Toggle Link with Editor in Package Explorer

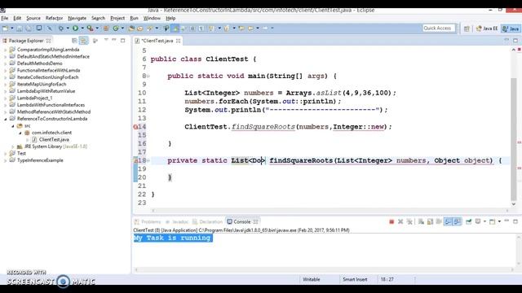pyautogui.click(x=83, y=41)
